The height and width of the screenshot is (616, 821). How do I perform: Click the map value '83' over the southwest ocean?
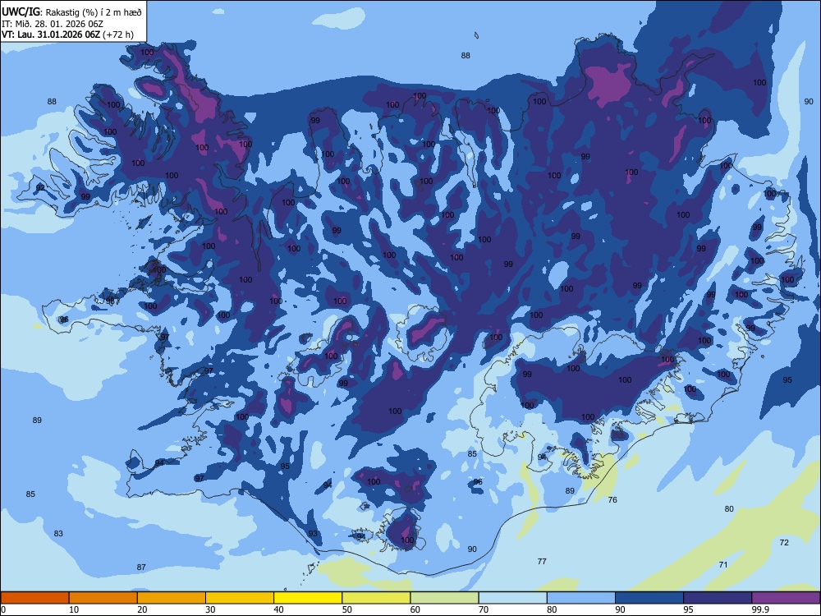click(x=58, y=533)
